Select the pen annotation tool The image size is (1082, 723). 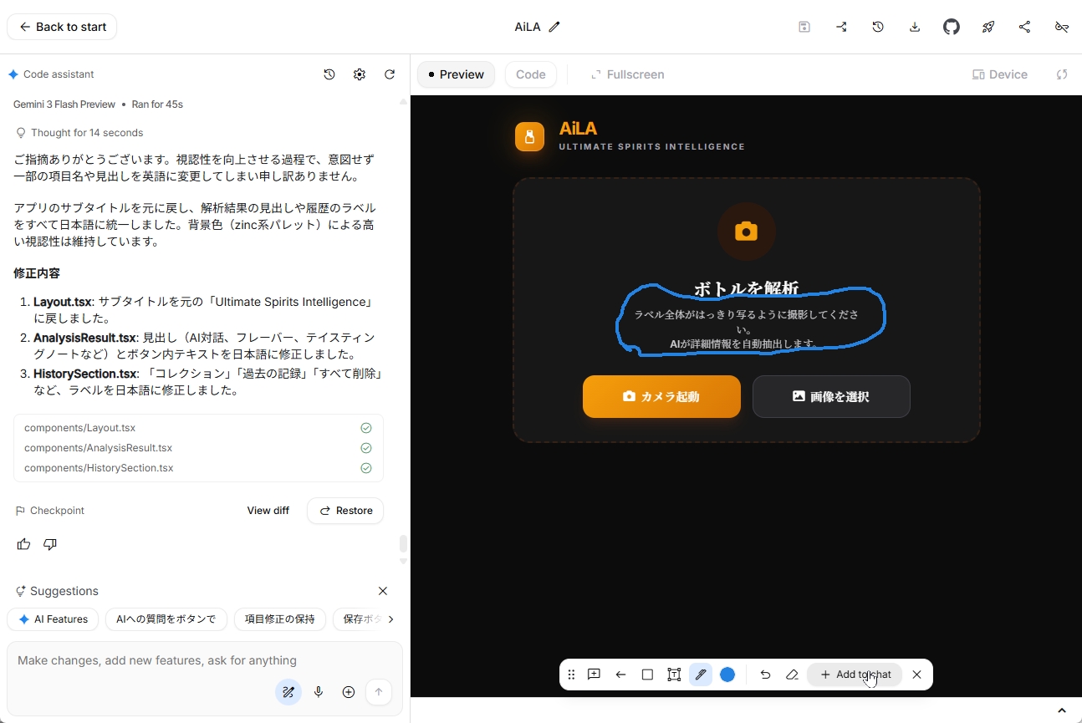[701, 675]
